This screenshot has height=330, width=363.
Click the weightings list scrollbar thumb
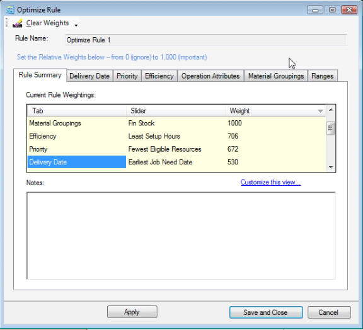(x=330, y=128)
